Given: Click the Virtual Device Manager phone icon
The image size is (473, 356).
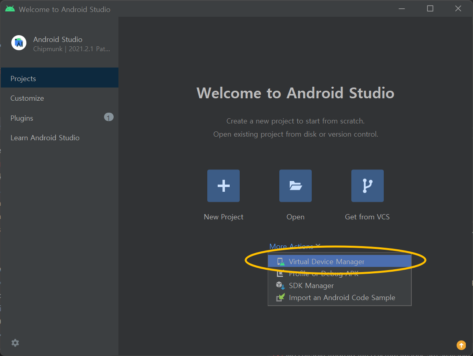Looking at the screenshot, I should pos(281,261).
